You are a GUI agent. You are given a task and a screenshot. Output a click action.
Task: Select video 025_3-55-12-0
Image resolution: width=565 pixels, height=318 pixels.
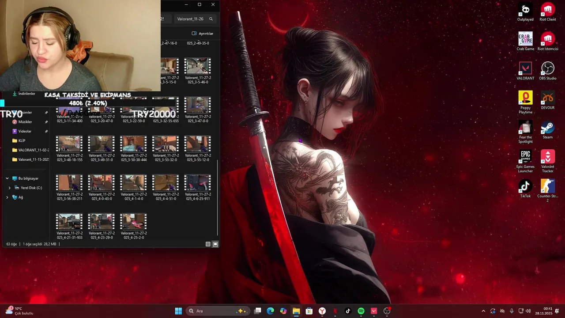coord(198,149)
